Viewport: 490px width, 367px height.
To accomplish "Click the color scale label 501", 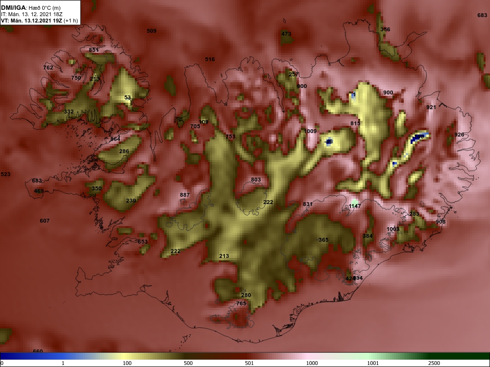I will click(x=249, y=363).
